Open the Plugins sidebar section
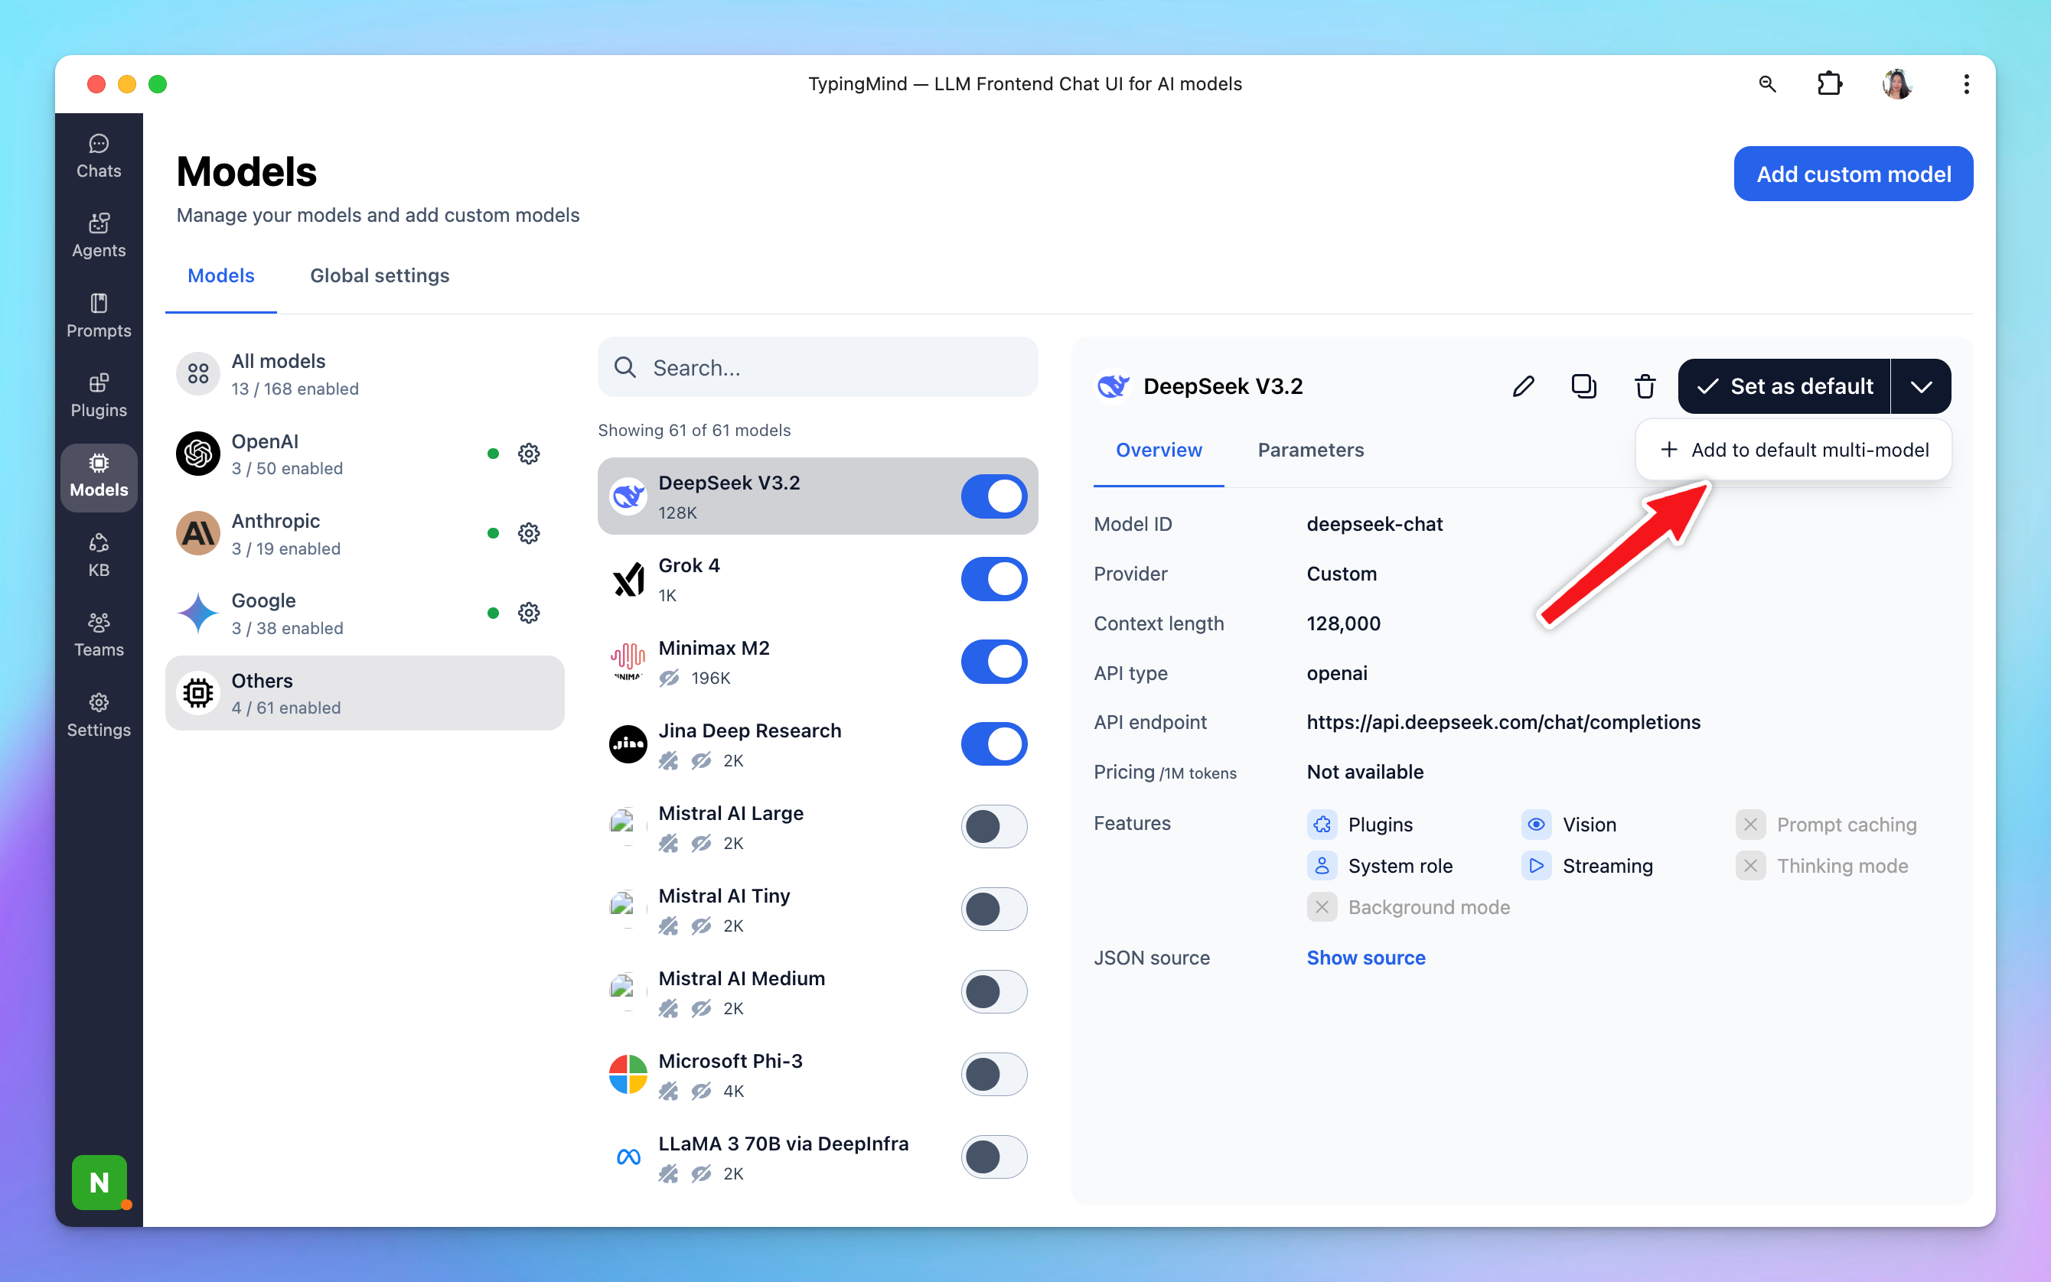Image resolution: width=2051 pixels, height=1282 pixels. click(x=99, y=395)
